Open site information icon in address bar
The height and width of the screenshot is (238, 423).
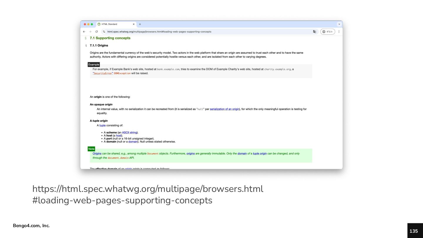[104, 32]
